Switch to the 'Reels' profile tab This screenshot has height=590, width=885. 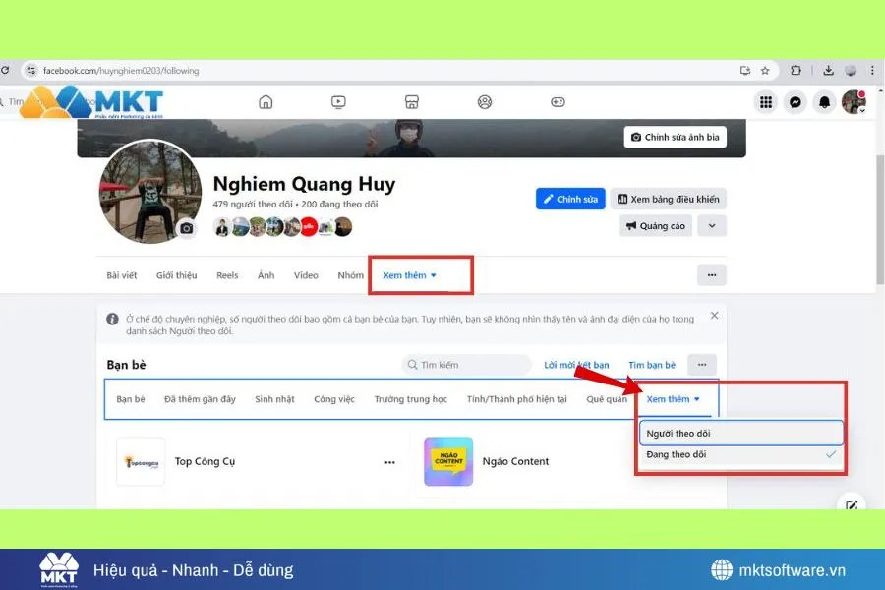coord(227,275)
